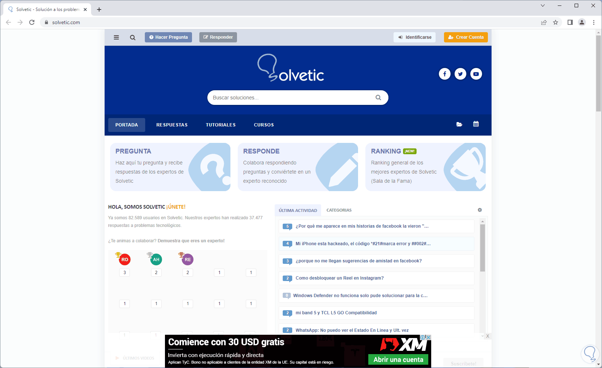This screenshot has width=602, height=368.
Task: Click Crear Cuenta button
Action: 466,37
